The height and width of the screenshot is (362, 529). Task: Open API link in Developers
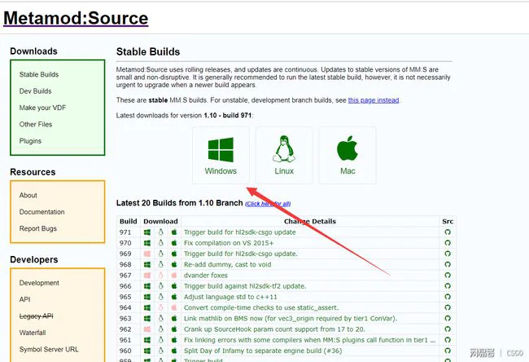click(x=24, y=299)
